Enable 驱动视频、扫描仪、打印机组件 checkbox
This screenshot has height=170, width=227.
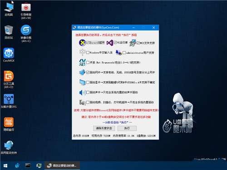[88, 102]
